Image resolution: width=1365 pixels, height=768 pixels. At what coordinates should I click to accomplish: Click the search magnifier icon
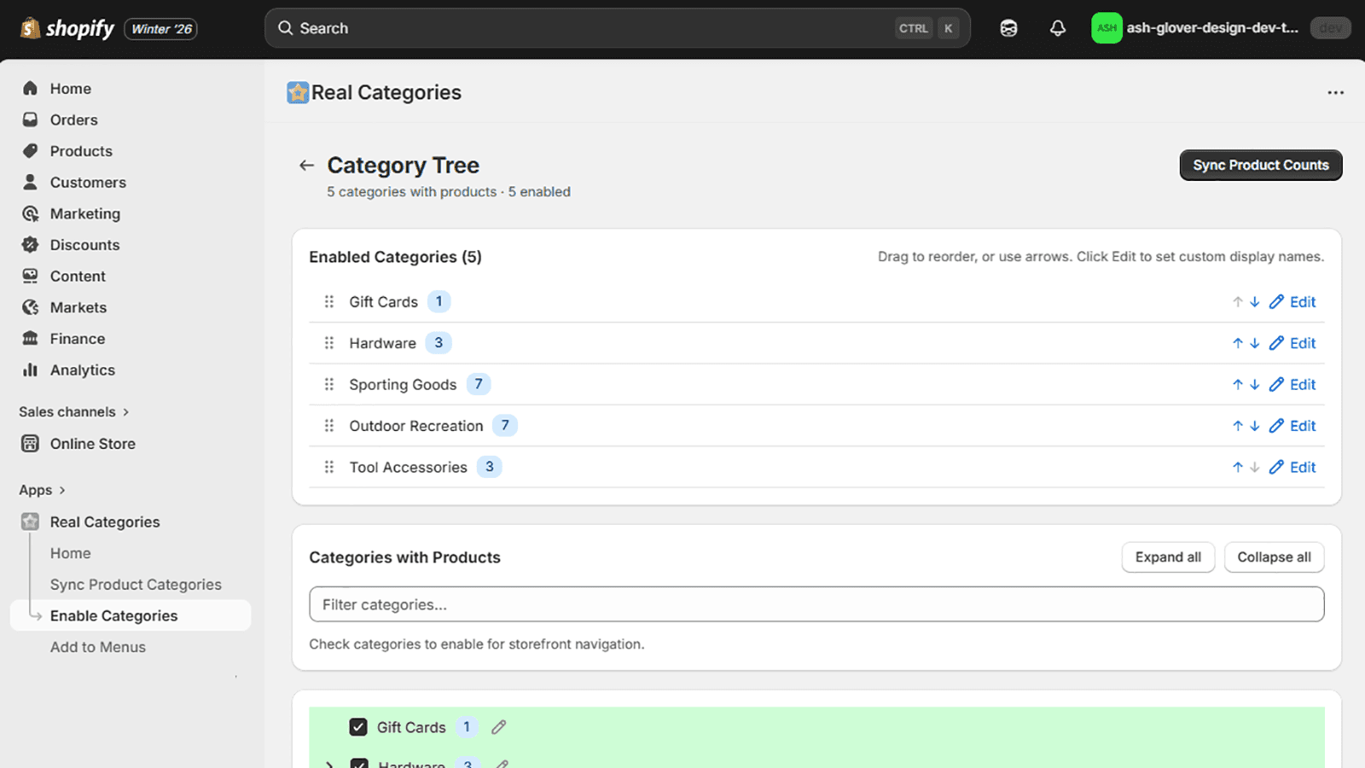click(285, 28)
